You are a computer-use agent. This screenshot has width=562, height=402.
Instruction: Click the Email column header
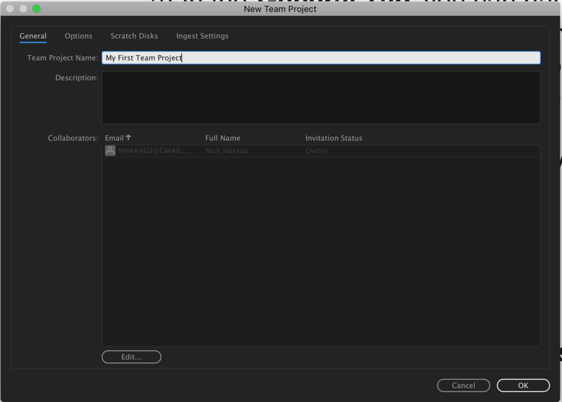point(114,138)
